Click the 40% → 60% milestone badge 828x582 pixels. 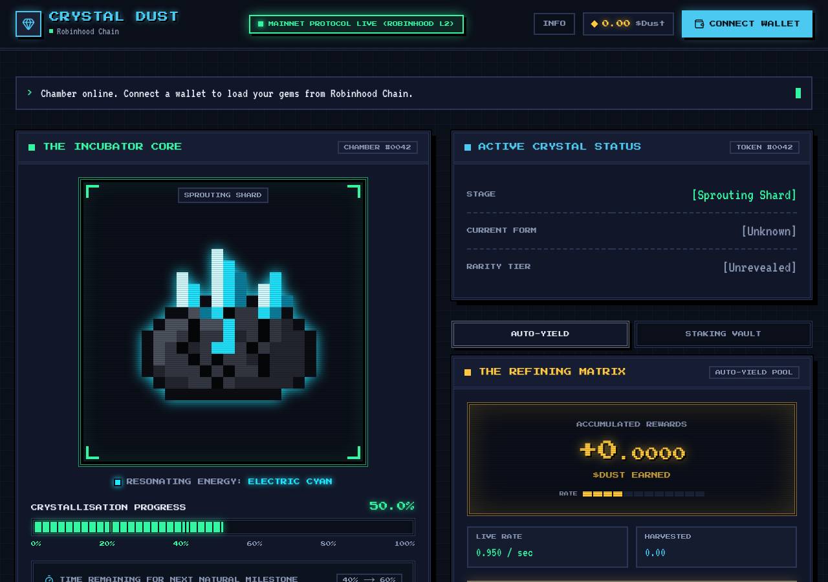click(x=369, y=578)
